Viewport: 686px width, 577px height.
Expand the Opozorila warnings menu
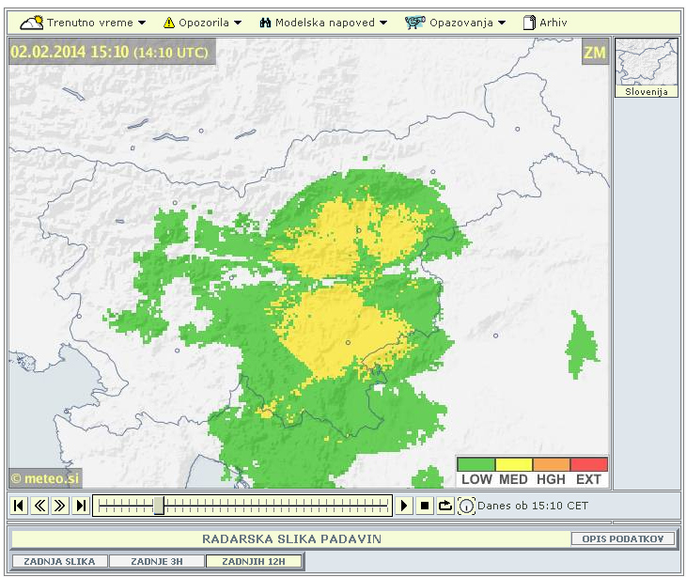point(202,23)
